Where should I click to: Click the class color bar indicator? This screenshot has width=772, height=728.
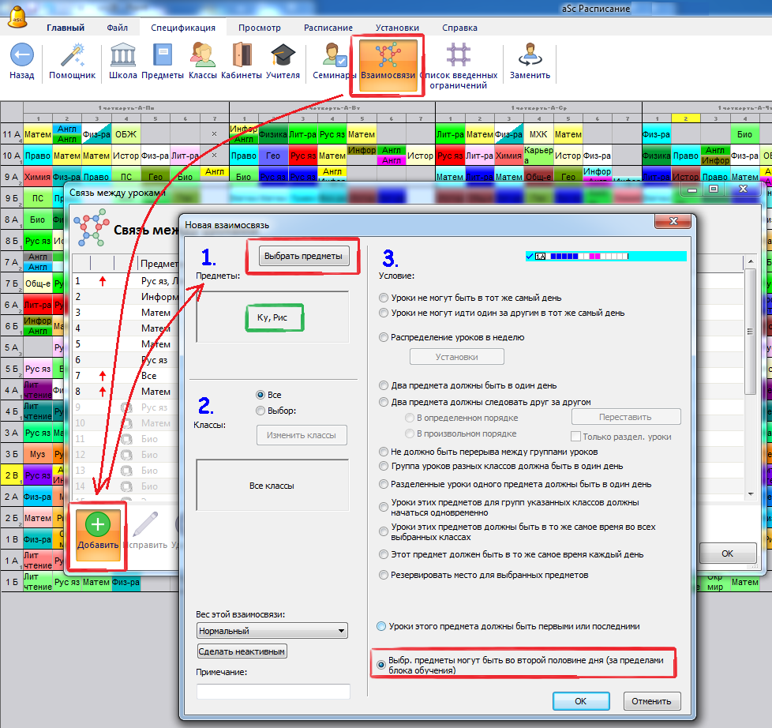click(x=605, y=257)
